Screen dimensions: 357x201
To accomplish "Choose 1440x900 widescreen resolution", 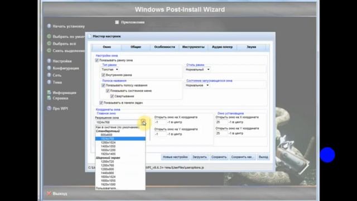I will click(x=120, y=173).
